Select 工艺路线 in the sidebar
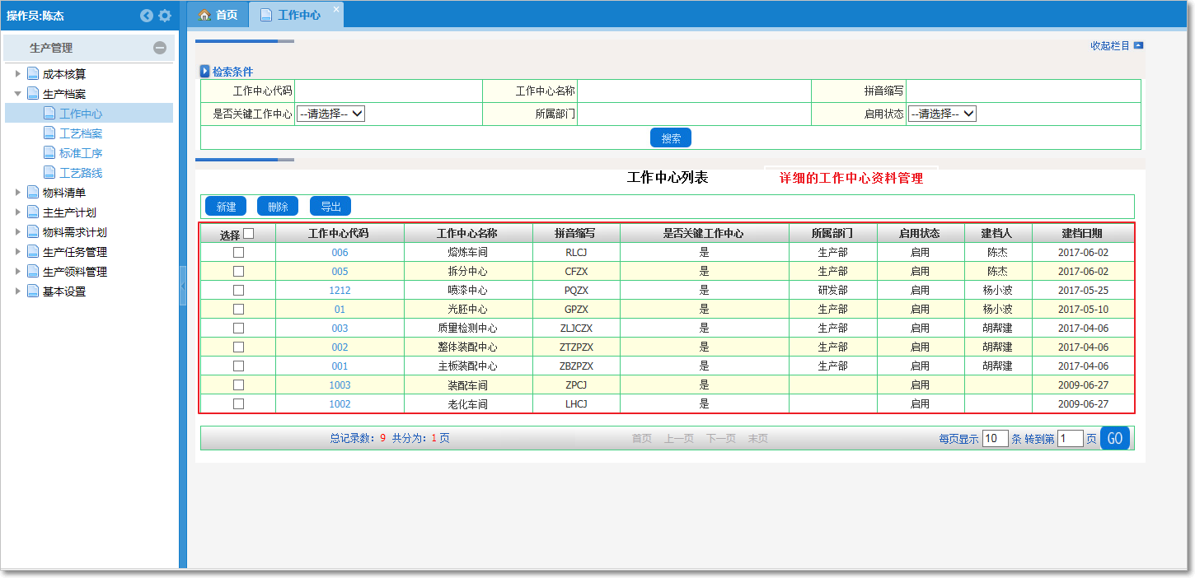Image resolution: width=1195 pixels, height=578 pixels. pyautogui.click(x=80, y=173)
